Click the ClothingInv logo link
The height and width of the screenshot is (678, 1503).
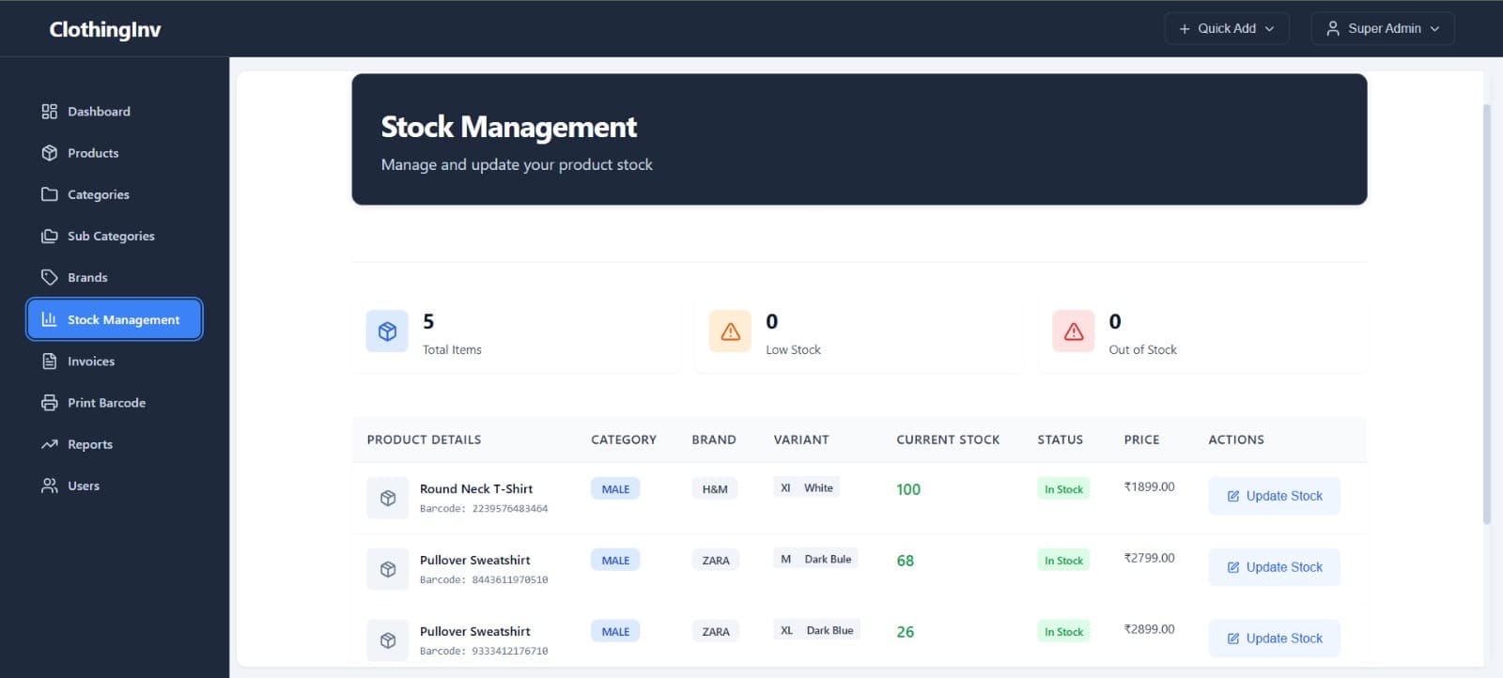click(105, 29)
